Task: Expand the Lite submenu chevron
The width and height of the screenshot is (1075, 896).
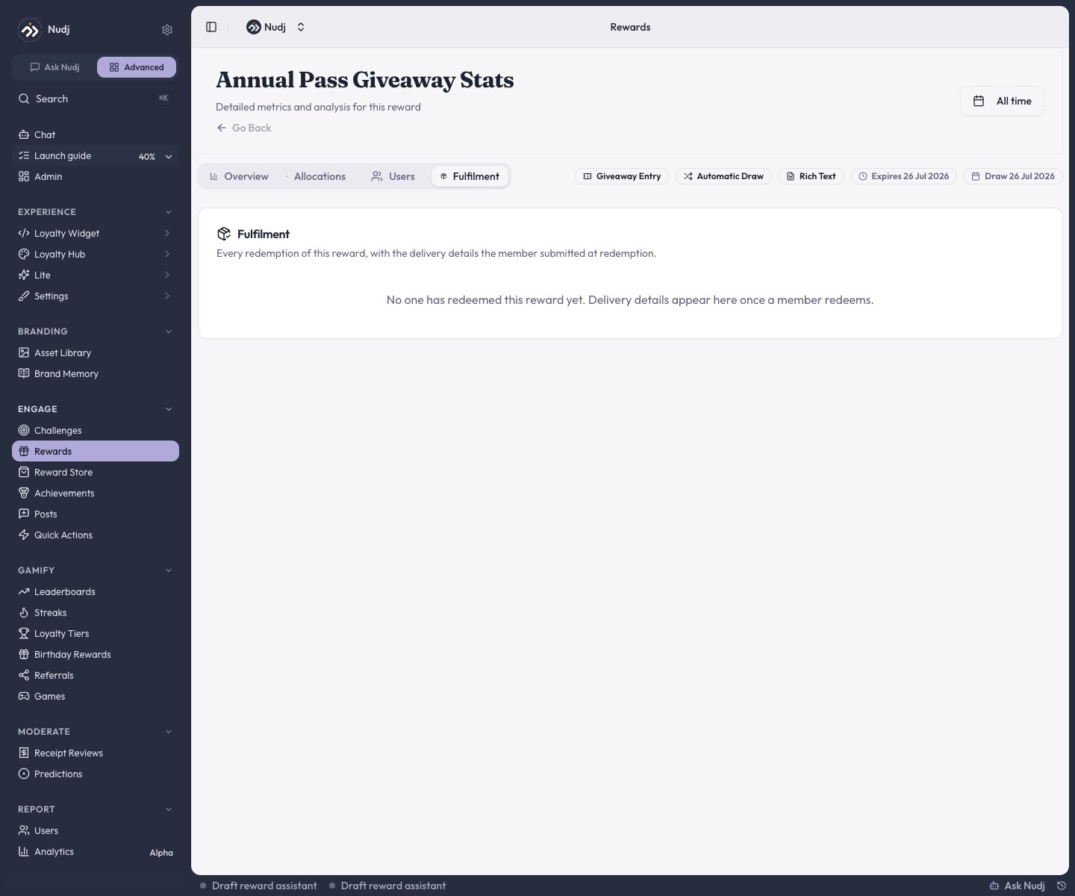Action: [x=167, y=275]
